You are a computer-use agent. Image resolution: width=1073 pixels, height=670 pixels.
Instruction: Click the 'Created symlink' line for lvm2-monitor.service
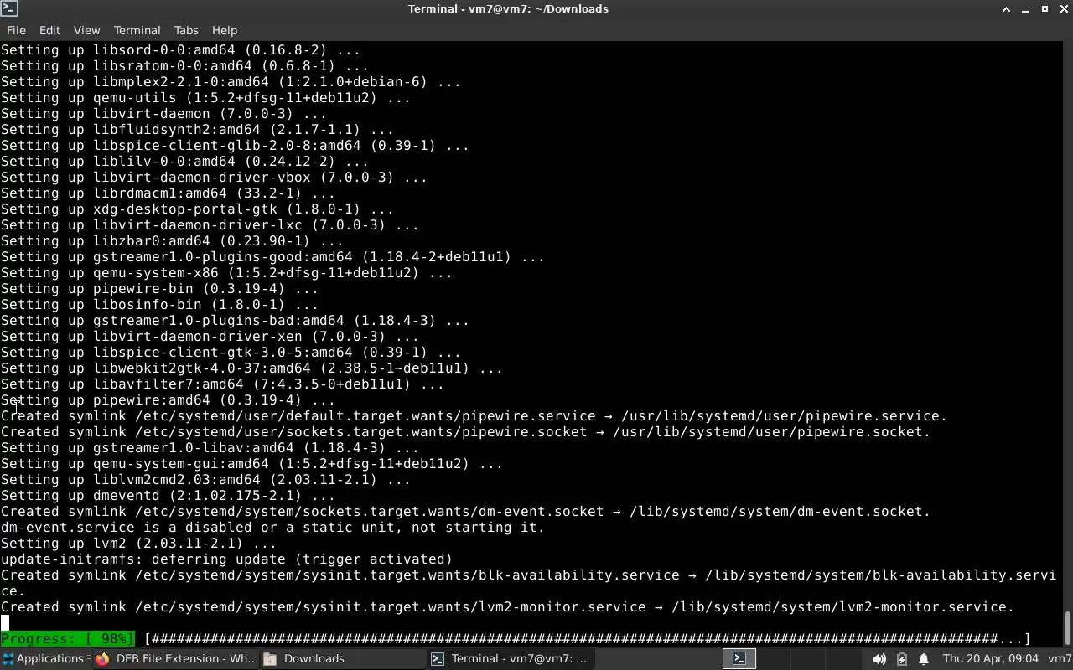pyautogui.click(x=507, y=607)
